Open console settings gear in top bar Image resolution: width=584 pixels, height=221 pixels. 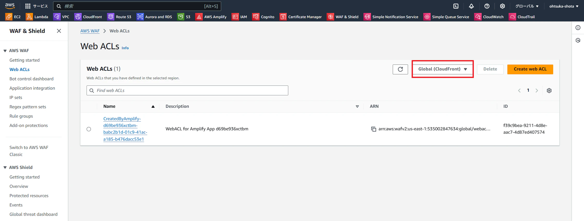point(502,6)
